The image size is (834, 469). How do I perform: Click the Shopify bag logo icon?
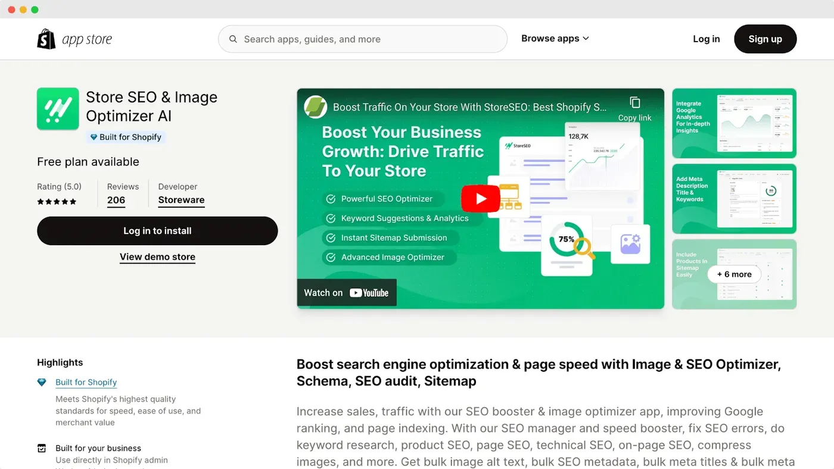coord(46,39)
